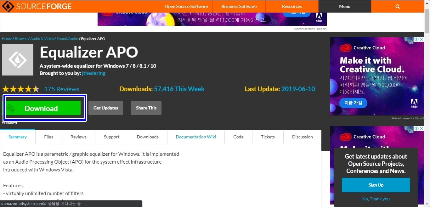Viewport: 430px width, 207px height.
Task: Switch to the Tickets tab
Action: coord(268,137)
